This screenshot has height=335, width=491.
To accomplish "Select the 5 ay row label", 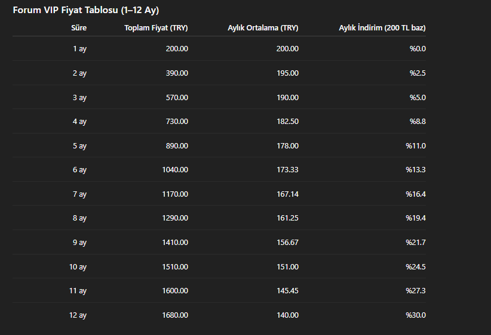I will (x=79, y=146).
